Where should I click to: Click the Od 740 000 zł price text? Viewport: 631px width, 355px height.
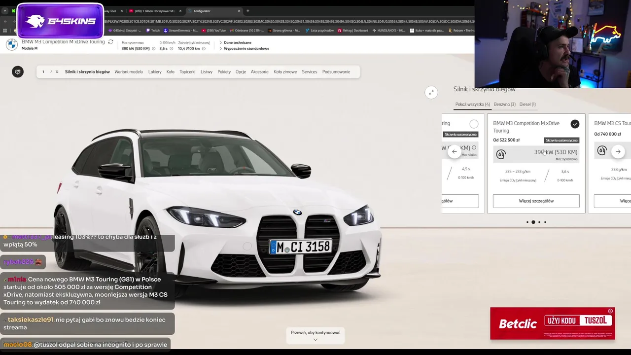[607, 134]
